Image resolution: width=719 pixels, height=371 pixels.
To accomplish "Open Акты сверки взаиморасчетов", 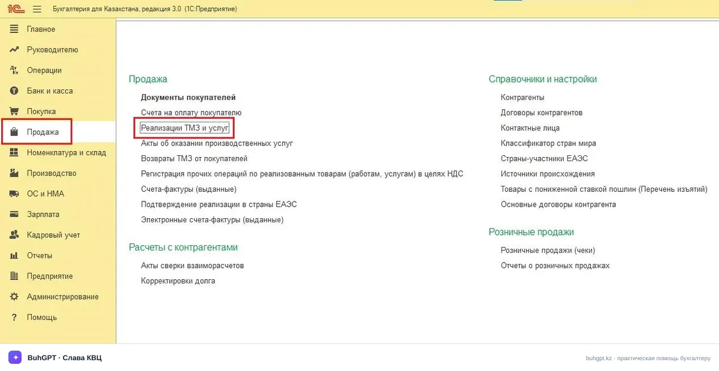I will pos(192,266).
